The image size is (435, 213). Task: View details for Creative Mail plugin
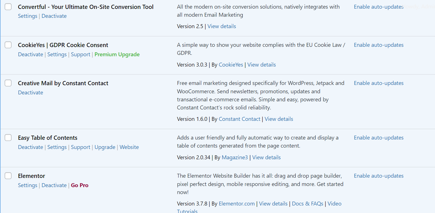point(279,119)
